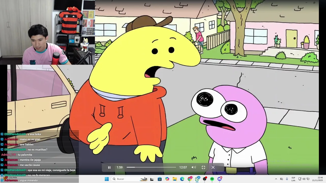Click the 1:59 elapsed time label
Image resolution: width=326 pixels, height=183 pixels.
click(x=120, y=167)
